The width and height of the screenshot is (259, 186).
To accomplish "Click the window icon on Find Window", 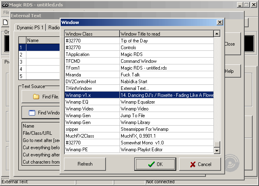I will (x=32, y=112).
